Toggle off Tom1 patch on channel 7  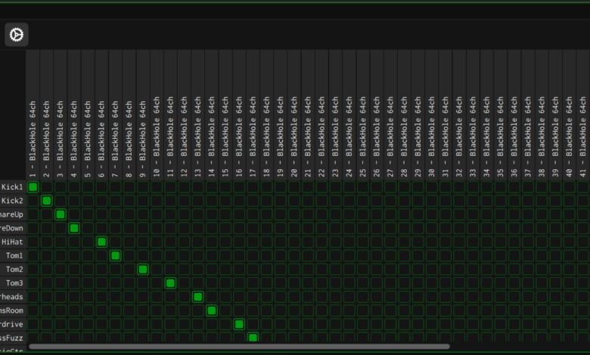point(115,255)
